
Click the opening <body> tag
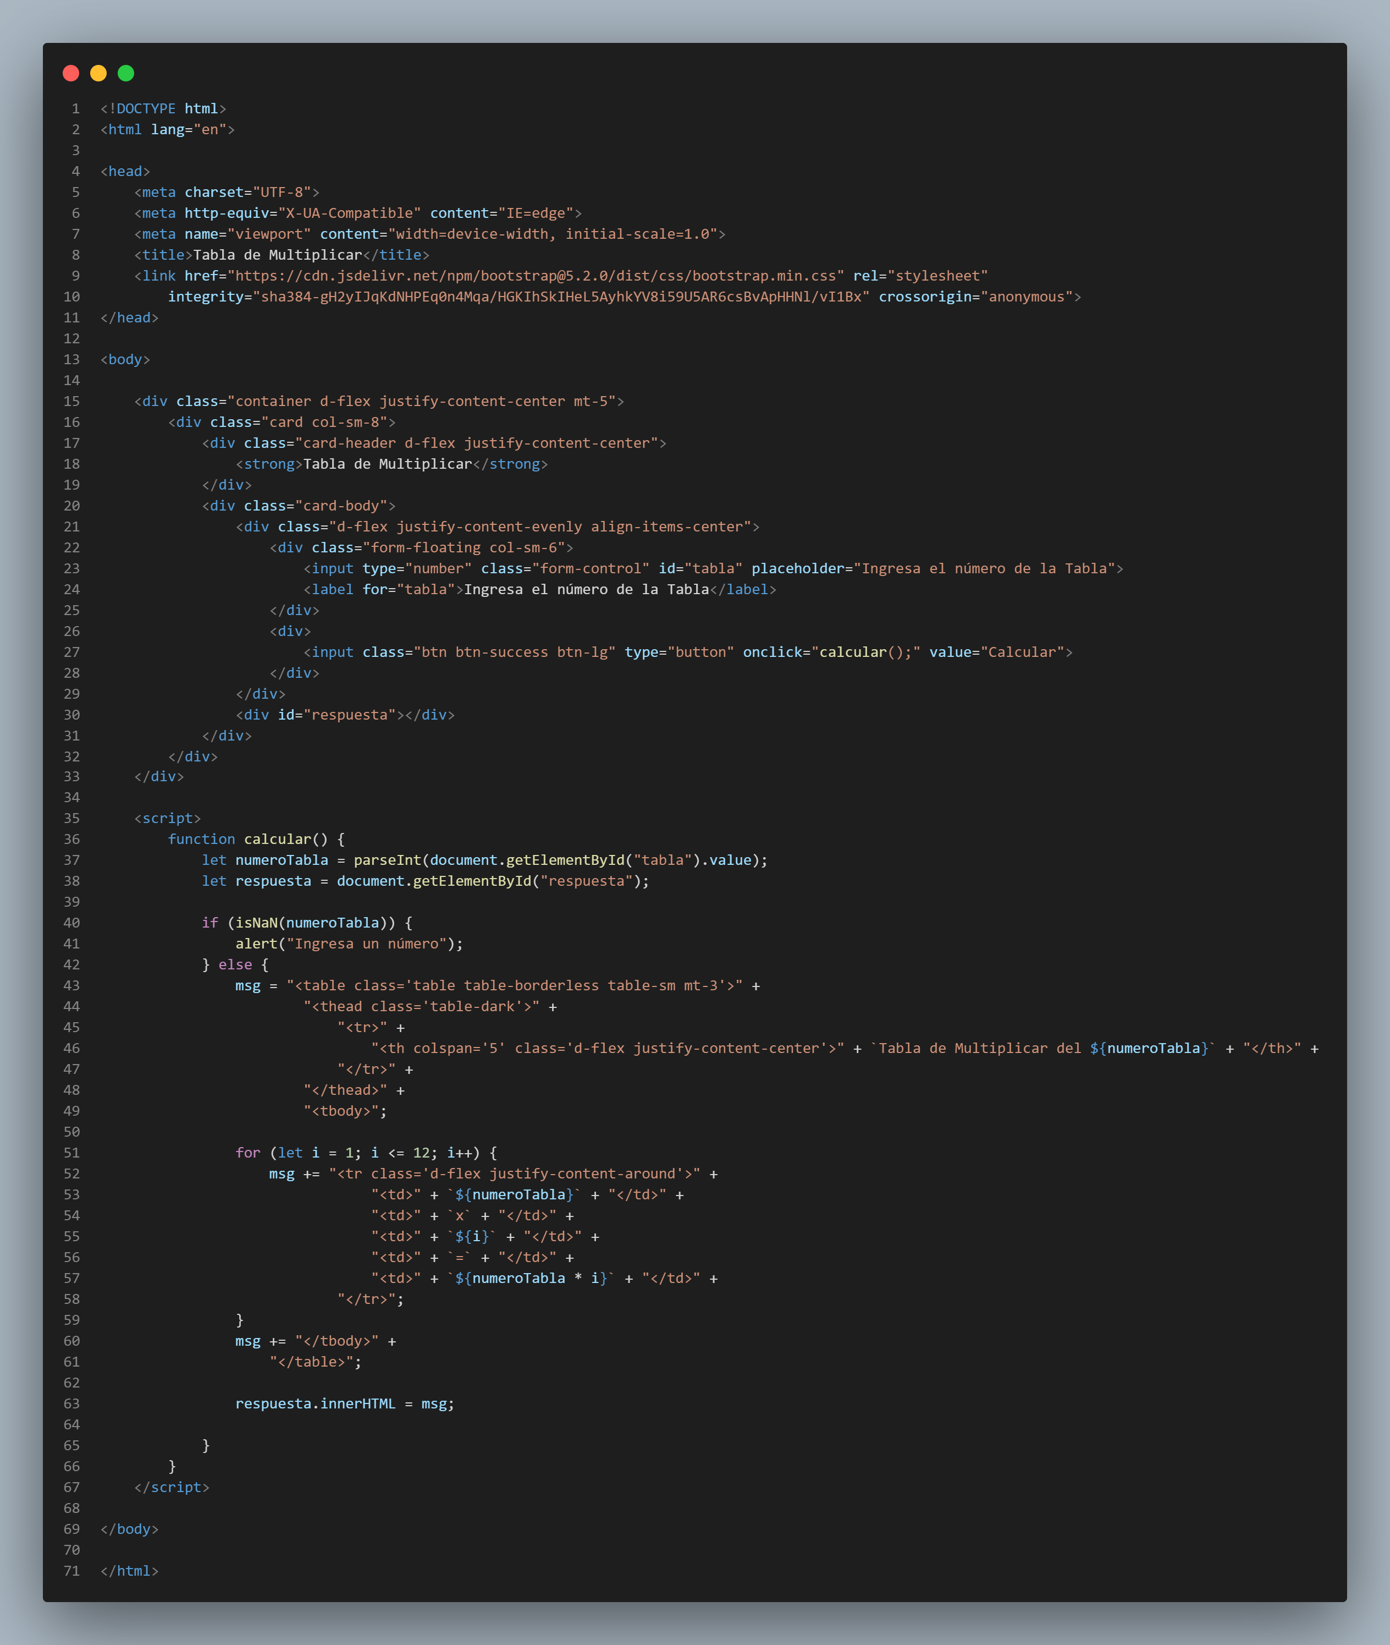point(125,360)
